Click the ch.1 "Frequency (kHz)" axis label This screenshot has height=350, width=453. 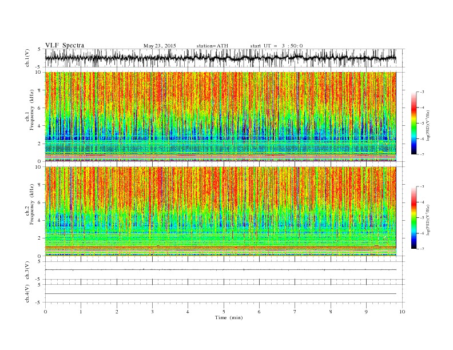tap(31, 110)
